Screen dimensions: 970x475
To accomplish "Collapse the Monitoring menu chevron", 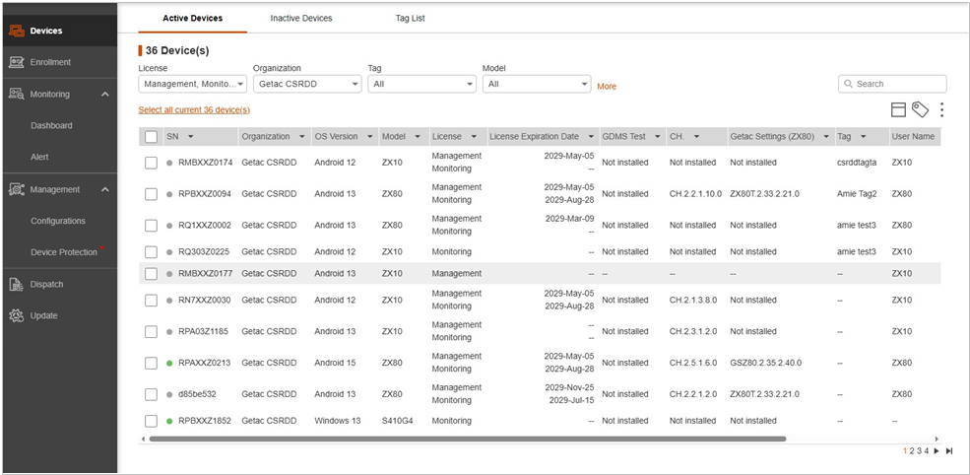I will click(x=105, y=95).
